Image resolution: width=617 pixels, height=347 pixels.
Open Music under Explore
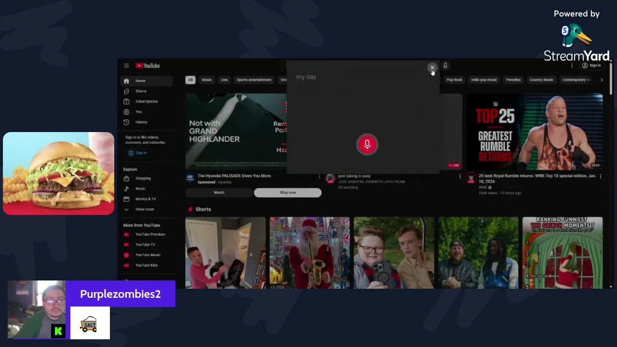(147, 188)
